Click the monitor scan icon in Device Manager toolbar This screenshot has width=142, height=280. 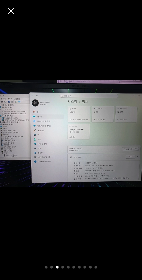19,102
